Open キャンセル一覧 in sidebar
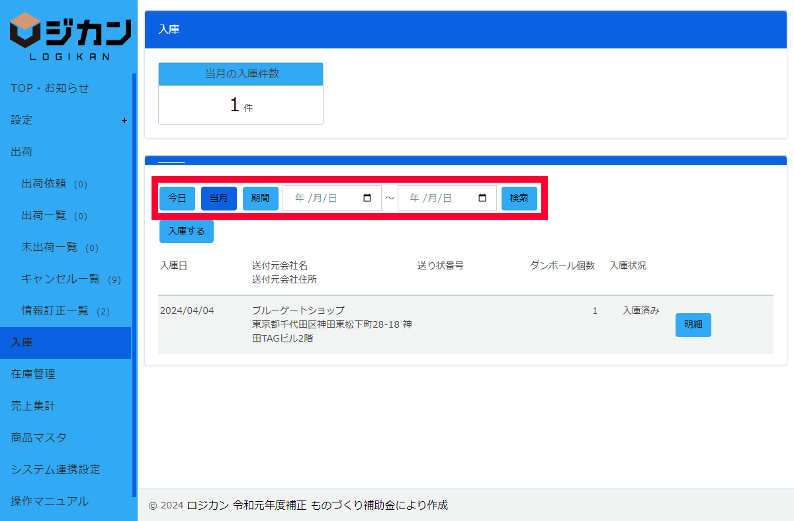794x521 pixels. (61, 279)
